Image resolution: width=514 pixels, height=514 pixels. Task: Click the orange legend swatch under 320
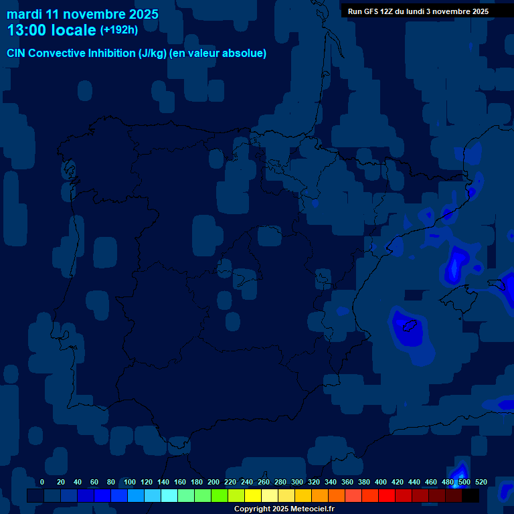coord(320,495)
